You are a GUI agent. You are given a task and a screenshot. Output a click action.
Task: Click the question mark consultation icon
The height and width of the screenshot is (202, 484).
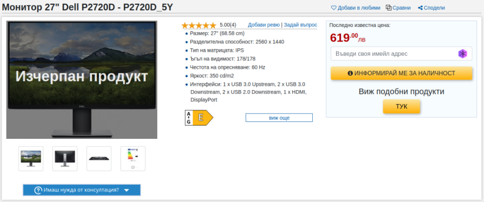(x=38, y=190)
